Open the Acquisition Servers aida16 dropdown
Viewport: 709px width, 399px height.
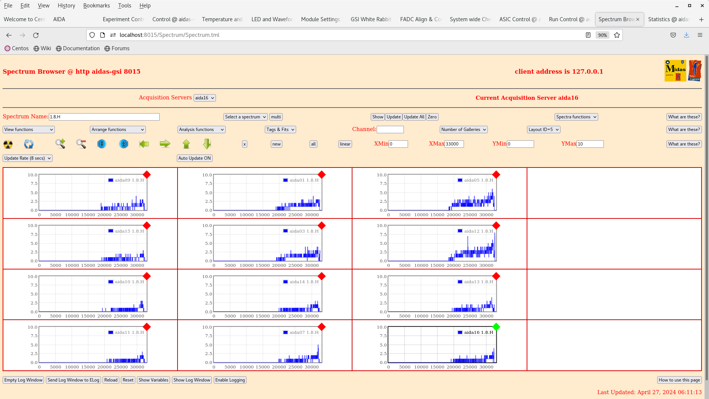coord(204,98)
